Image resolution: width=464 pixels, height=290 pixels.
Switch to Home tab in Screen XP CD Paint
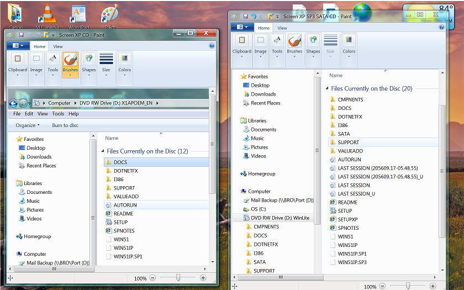tap(39, 46)
